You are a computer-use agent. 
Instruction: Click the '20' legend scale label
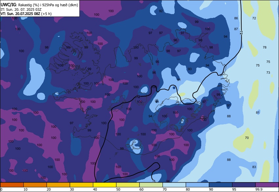click(x=49, y=189)
